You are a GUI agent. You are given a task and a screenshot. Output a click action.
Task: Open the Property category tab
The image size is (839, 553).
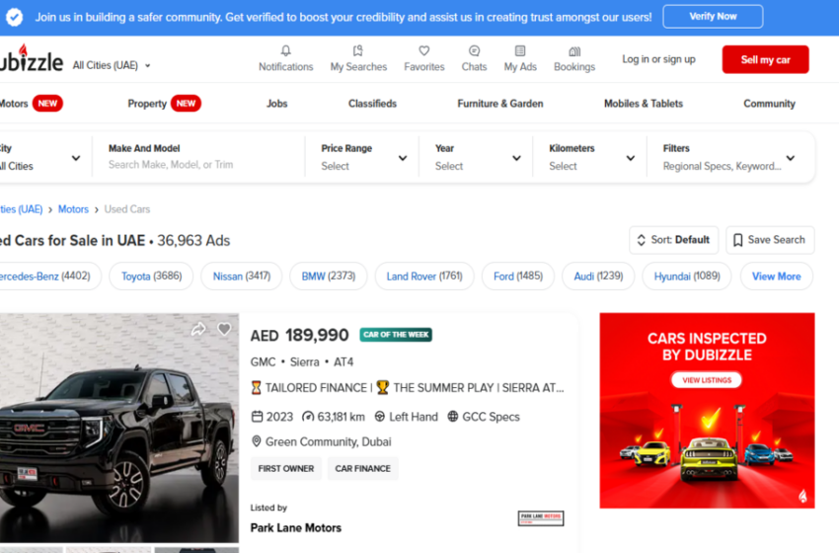coord(164,104)
